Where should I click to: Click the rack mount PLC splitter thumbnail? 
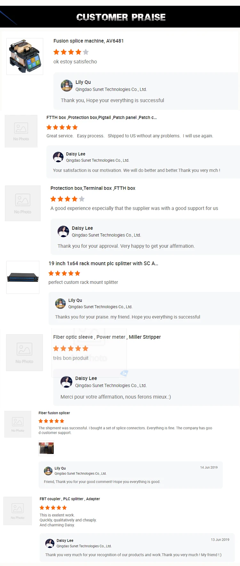[23, 277]
